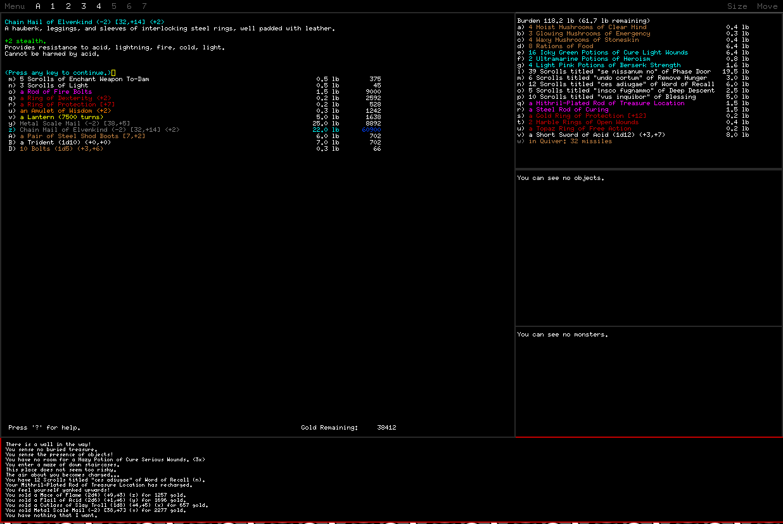Select terminal window A in top bar

click(38, 6)
